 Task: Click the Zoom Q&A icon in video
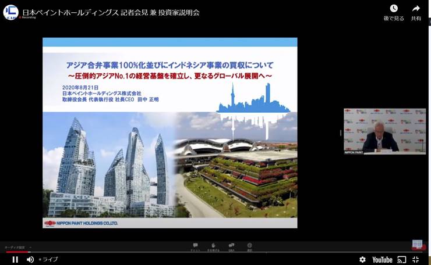(231, 246)
